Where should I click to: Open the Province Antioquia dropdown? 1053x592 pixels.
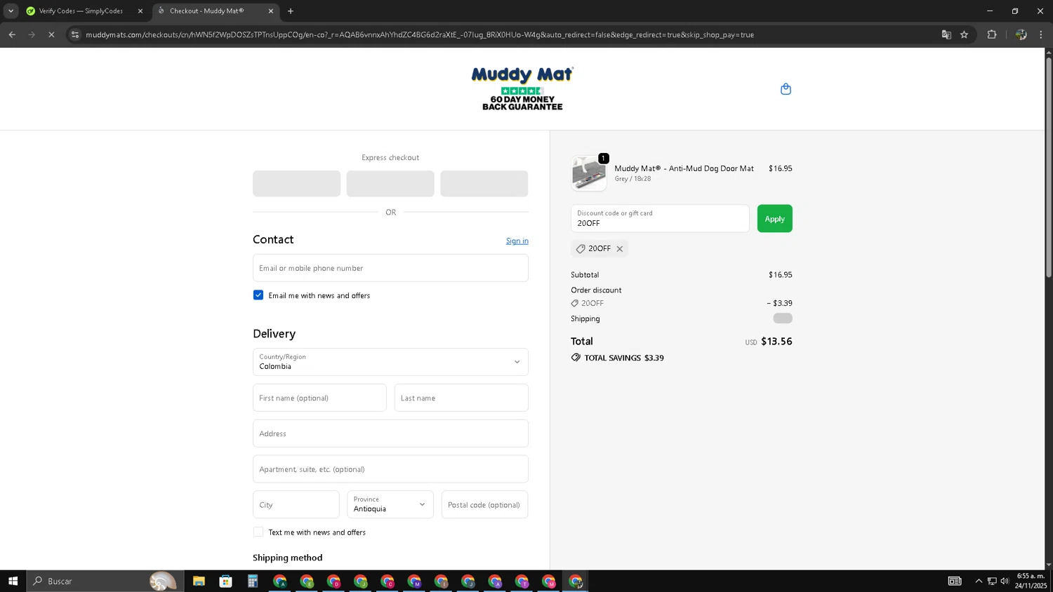pos(390,504)
